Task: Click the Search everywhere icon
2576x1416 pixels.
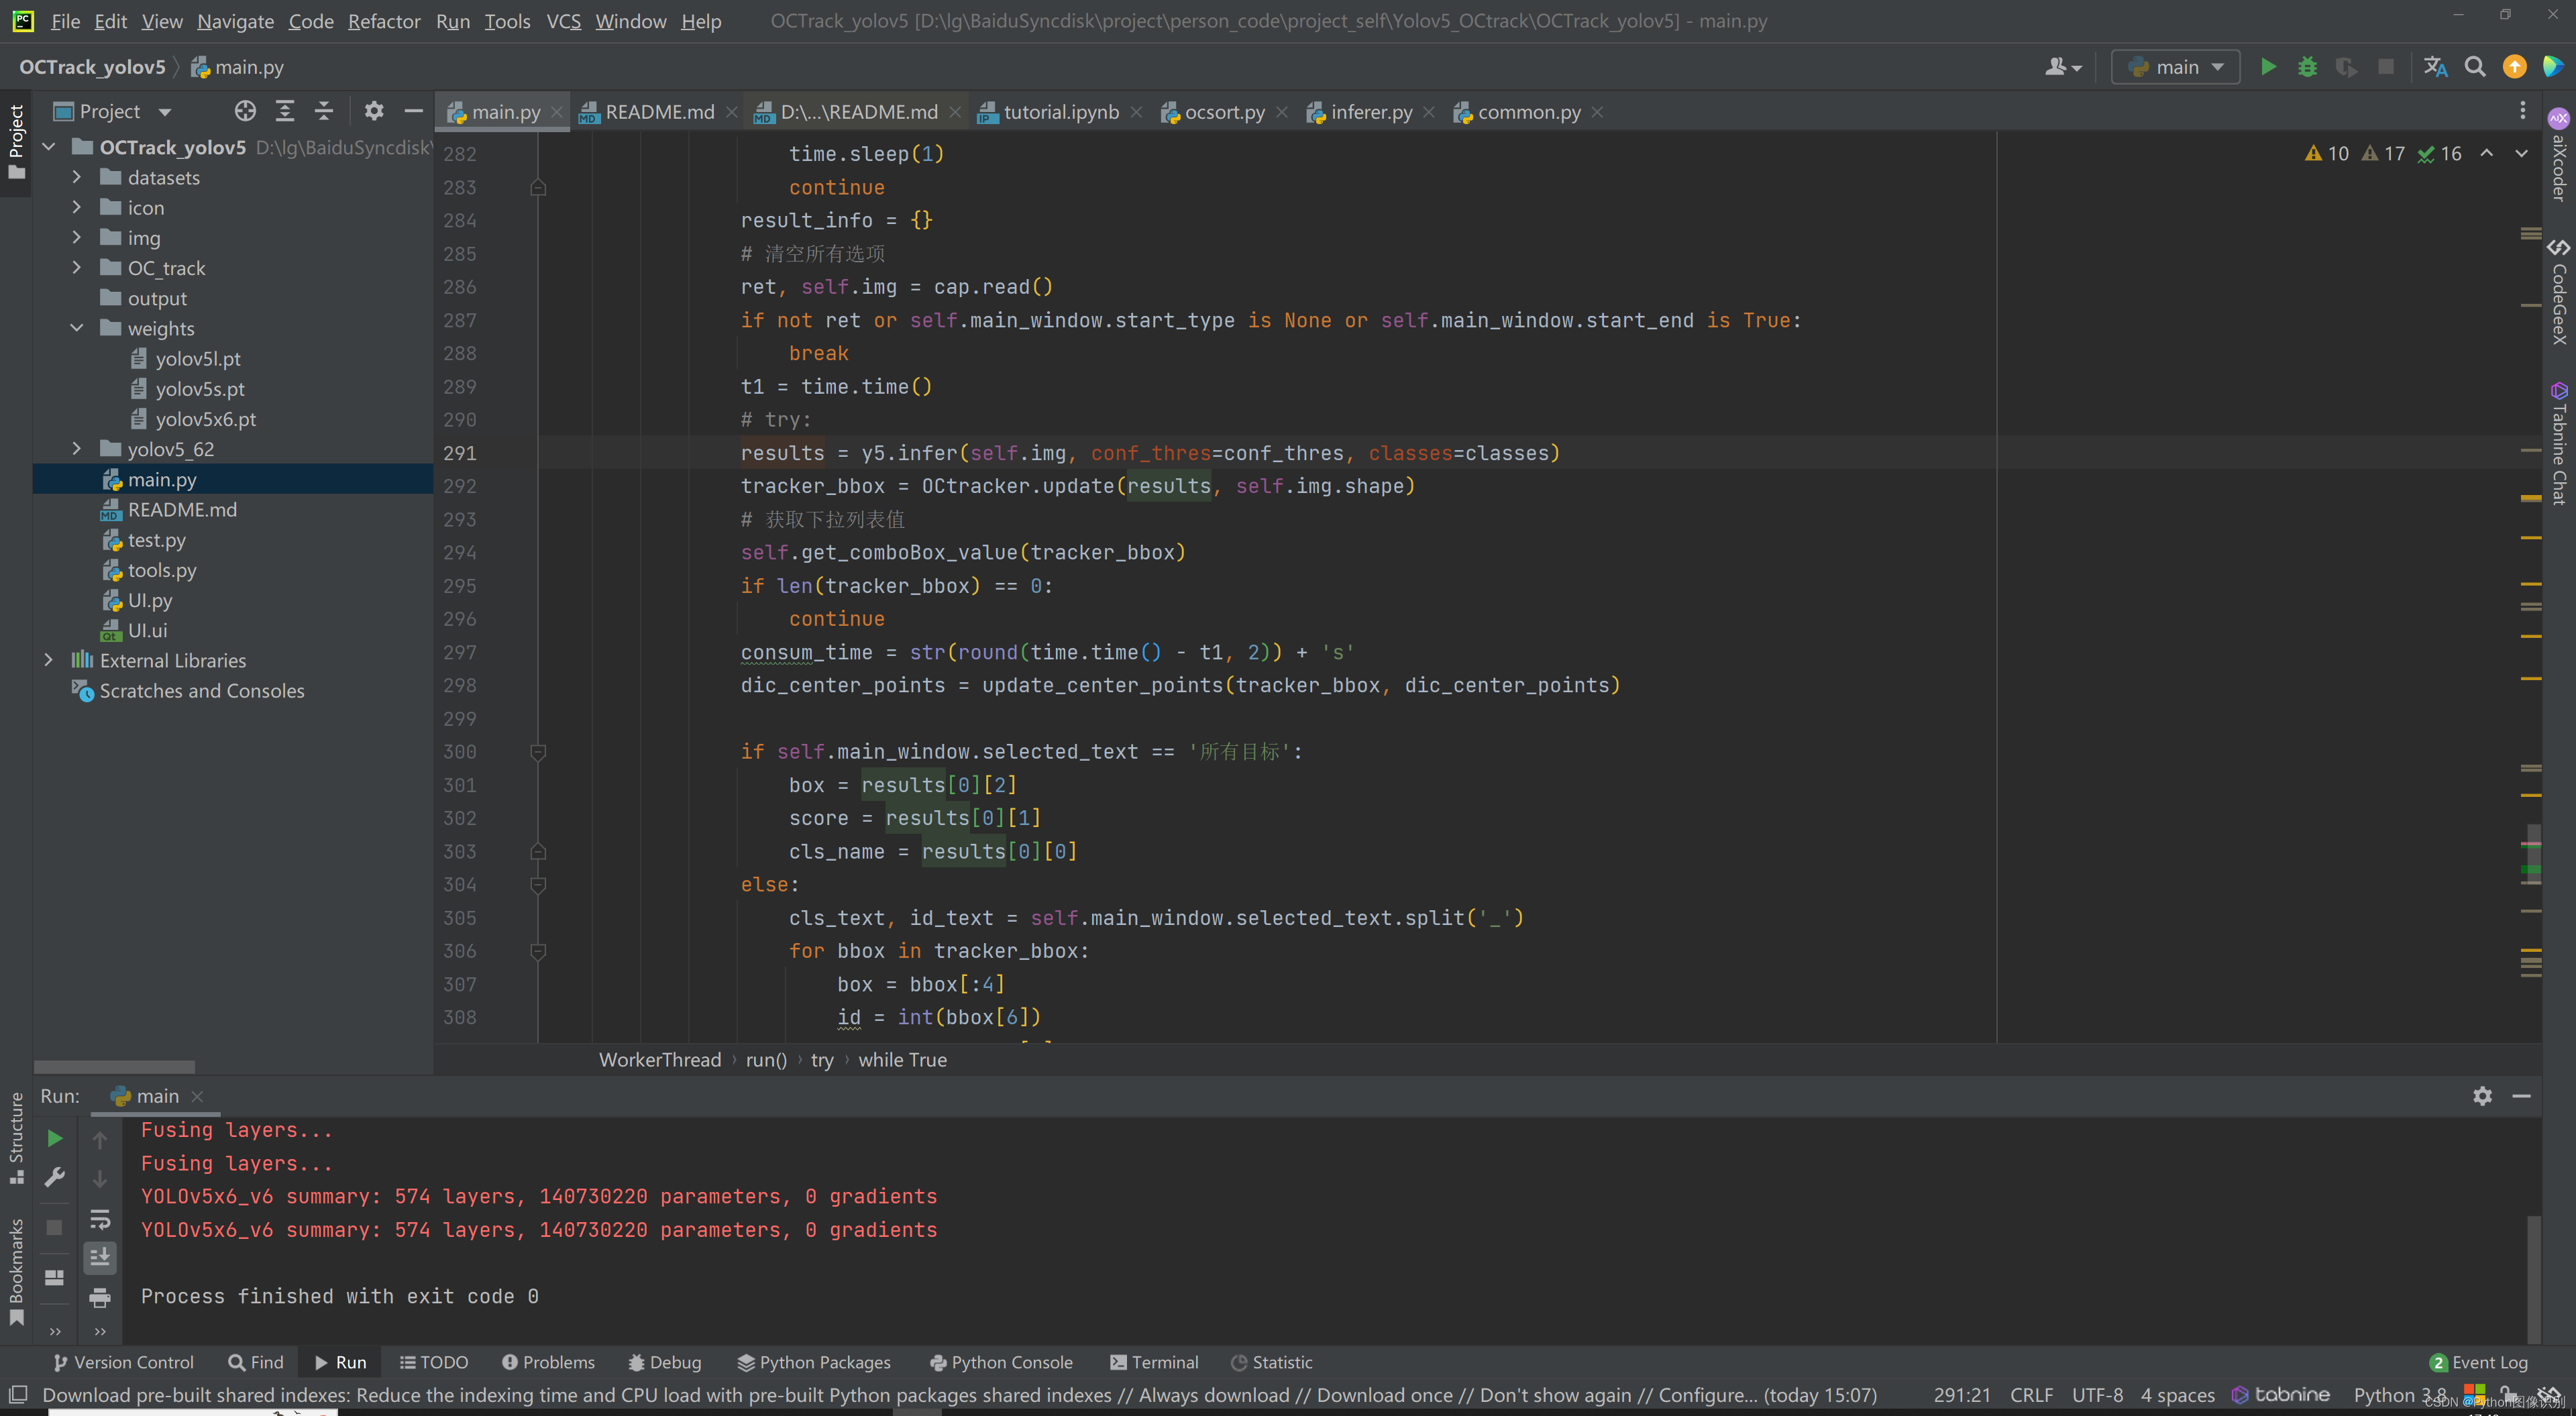Action: tap(2475, 66)
